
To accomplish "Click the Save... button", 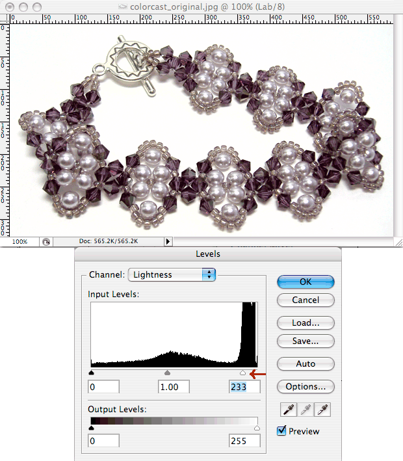I will coord(305,341).
